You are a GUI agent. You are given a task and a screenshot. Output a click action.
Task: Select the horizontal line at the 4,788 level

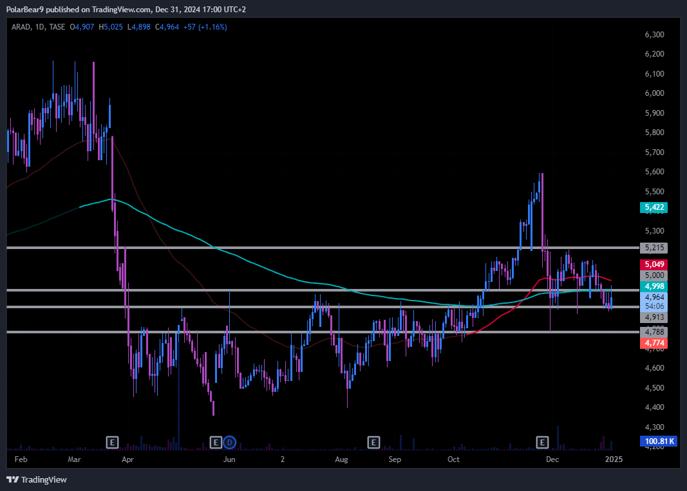point(323,332)
